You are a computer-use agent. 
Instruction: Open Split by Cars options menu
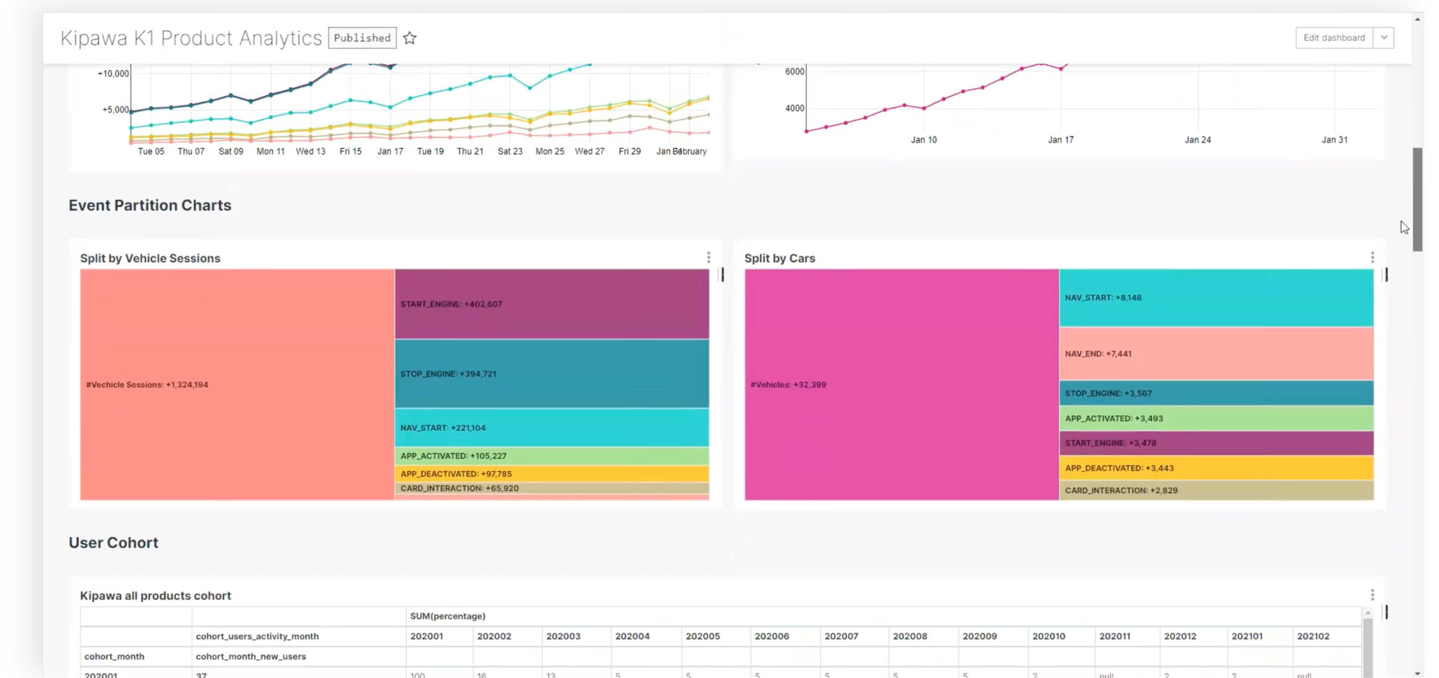1372,257
